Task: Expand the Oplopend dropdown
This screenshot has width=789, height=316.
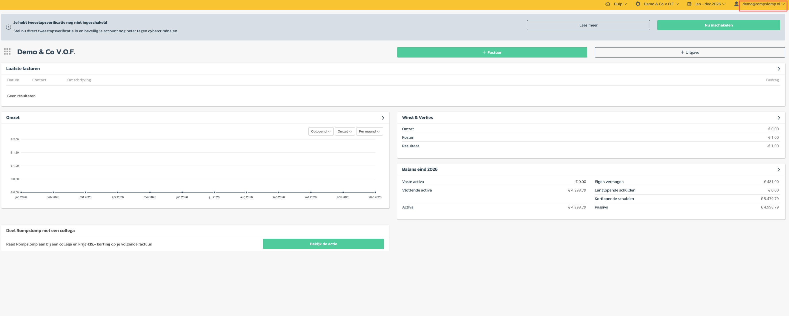Action: (321, 131)
